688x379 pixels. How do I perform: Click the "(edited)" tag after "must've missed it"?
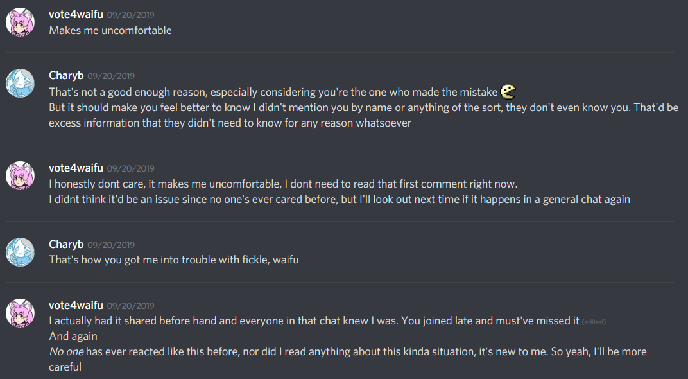click(594, 322)
